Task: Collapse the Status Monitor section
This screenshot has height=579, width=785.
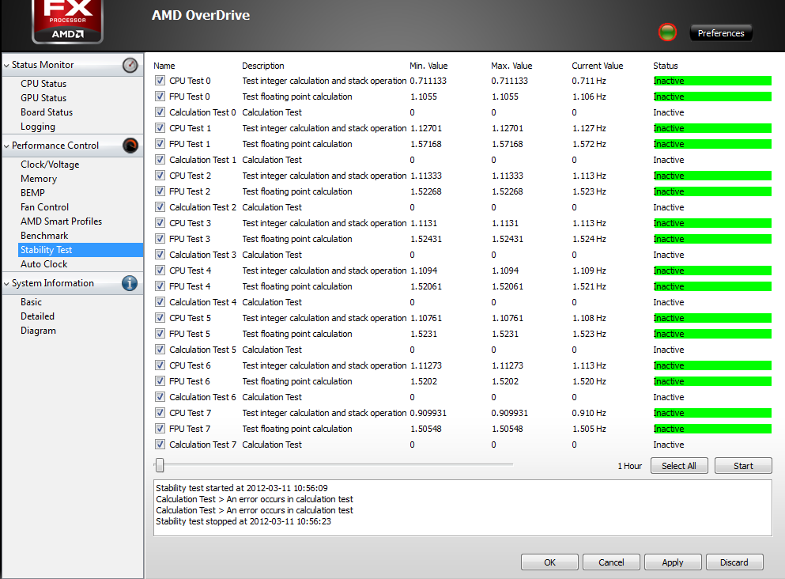Action: [6, 65]
